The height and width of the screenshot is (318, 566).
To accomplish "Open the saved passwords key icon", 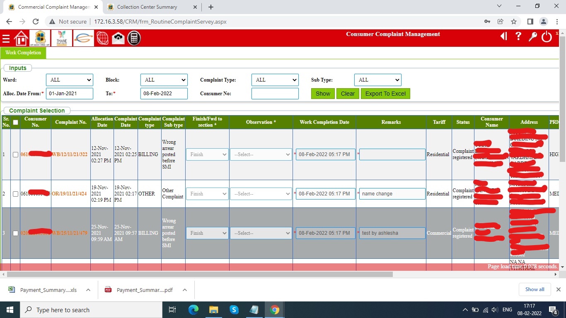I will coord(487,22).
